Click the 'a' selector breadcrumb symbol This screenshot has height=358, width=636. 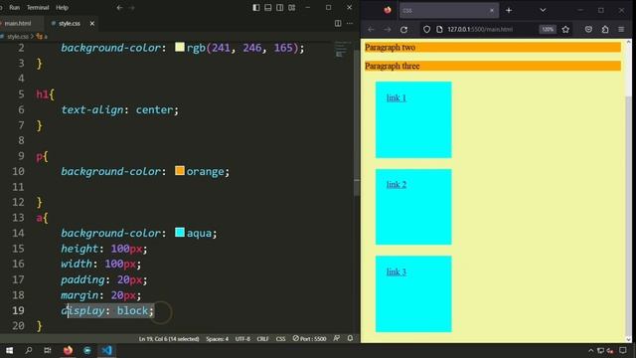tap(42, 37)
